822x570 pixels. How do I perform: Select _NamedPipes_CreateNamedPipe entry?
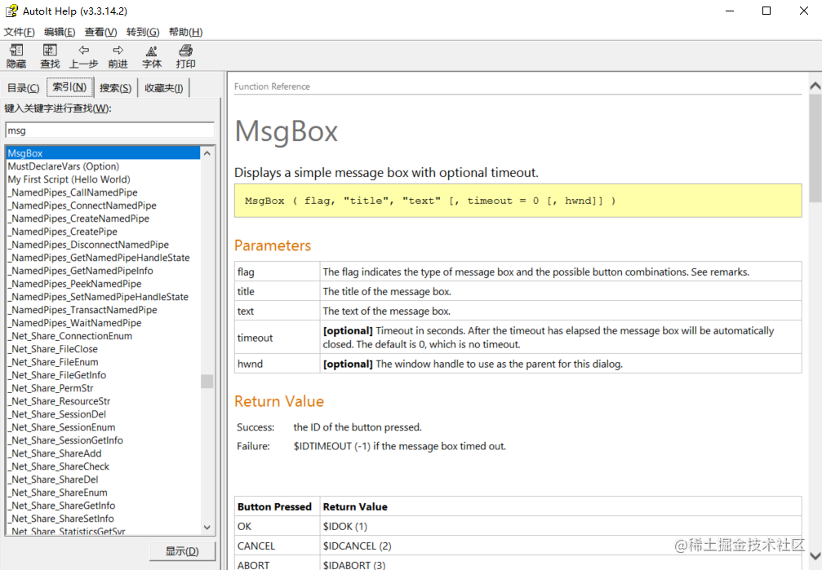pyautogui.click(x=78, y=219)
